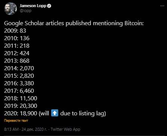Open the three-dot more options menu
This screenshot has width=167, height=136.
tap(162, 6)
